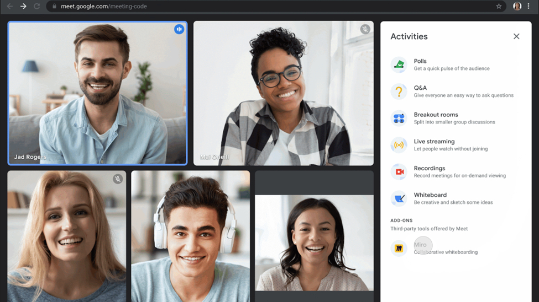Click the Polls activity icon
This screenshot has width=539, height=302.
[399, 64]
